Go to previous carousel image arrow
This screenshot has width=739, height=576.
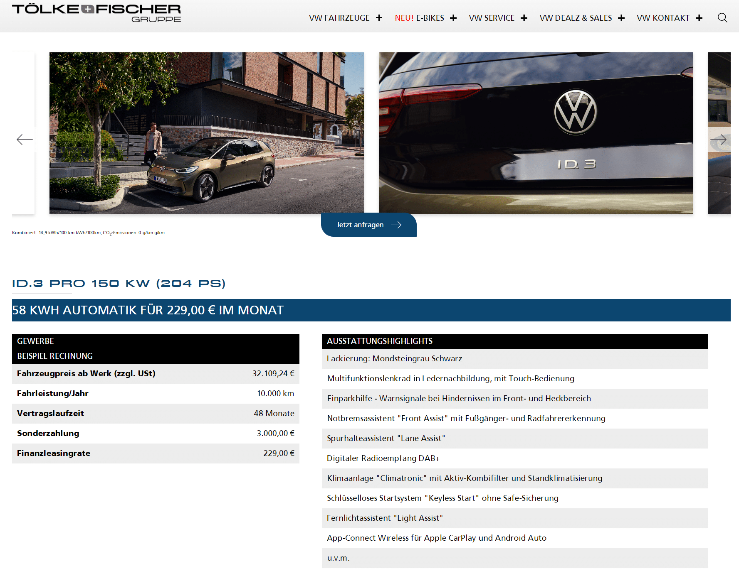pos(25,140)
